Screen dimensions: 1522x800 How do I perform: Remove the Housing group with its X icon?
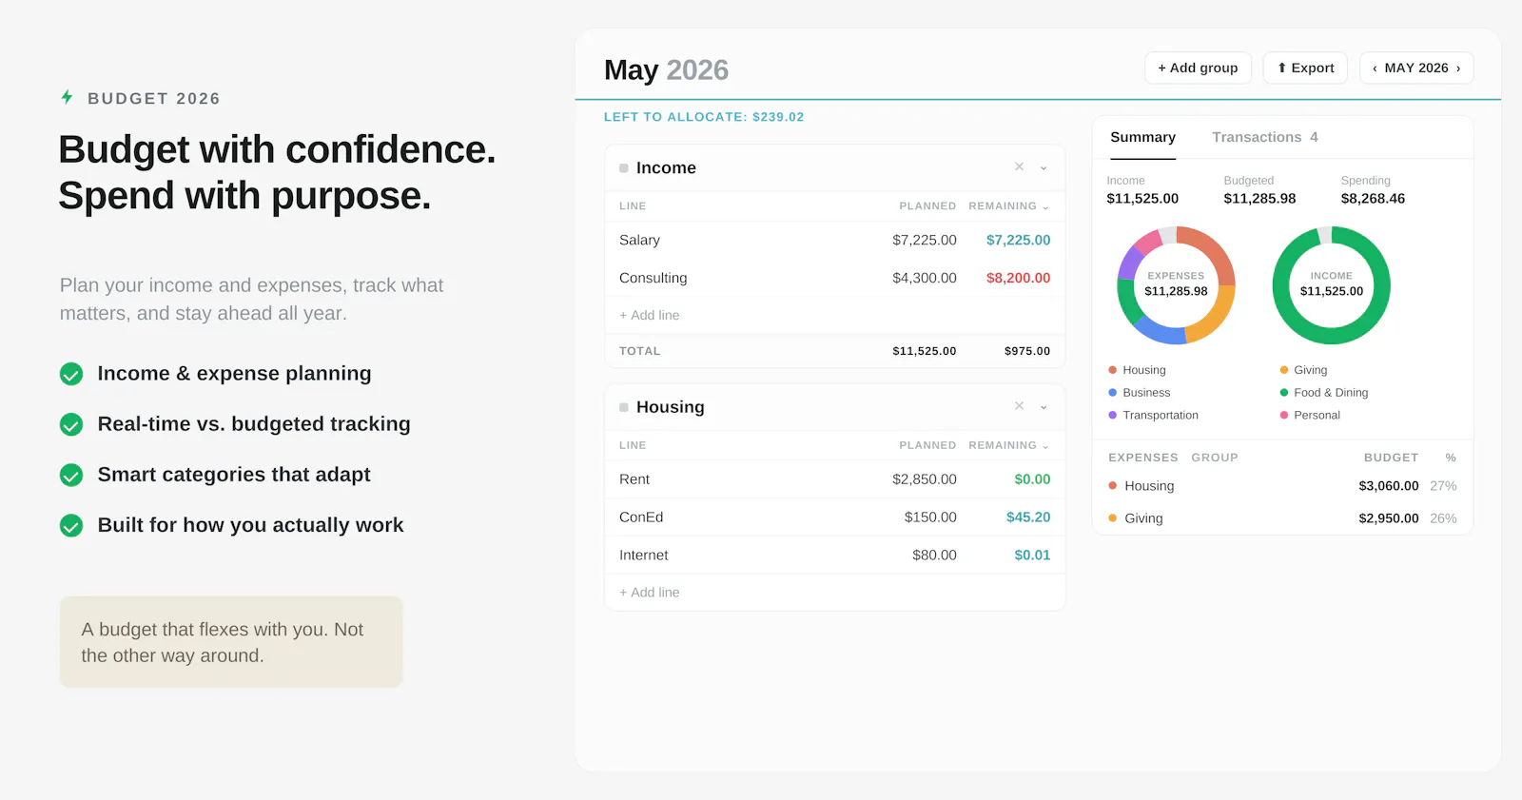(1019, 405)
